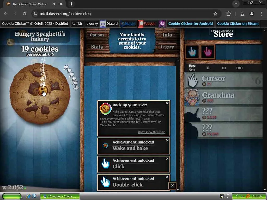Viewport: 267px width, 200px height.
Task: Click the help icon in system tray
Action: click(x=222, y=196)
